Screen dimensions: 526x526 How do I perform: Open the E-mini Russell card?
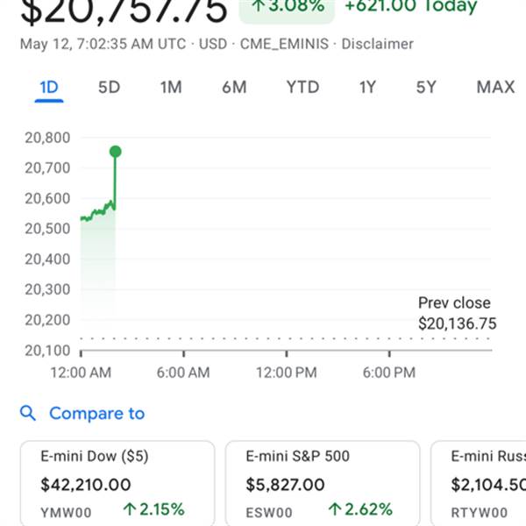click(x=479, y=483)
